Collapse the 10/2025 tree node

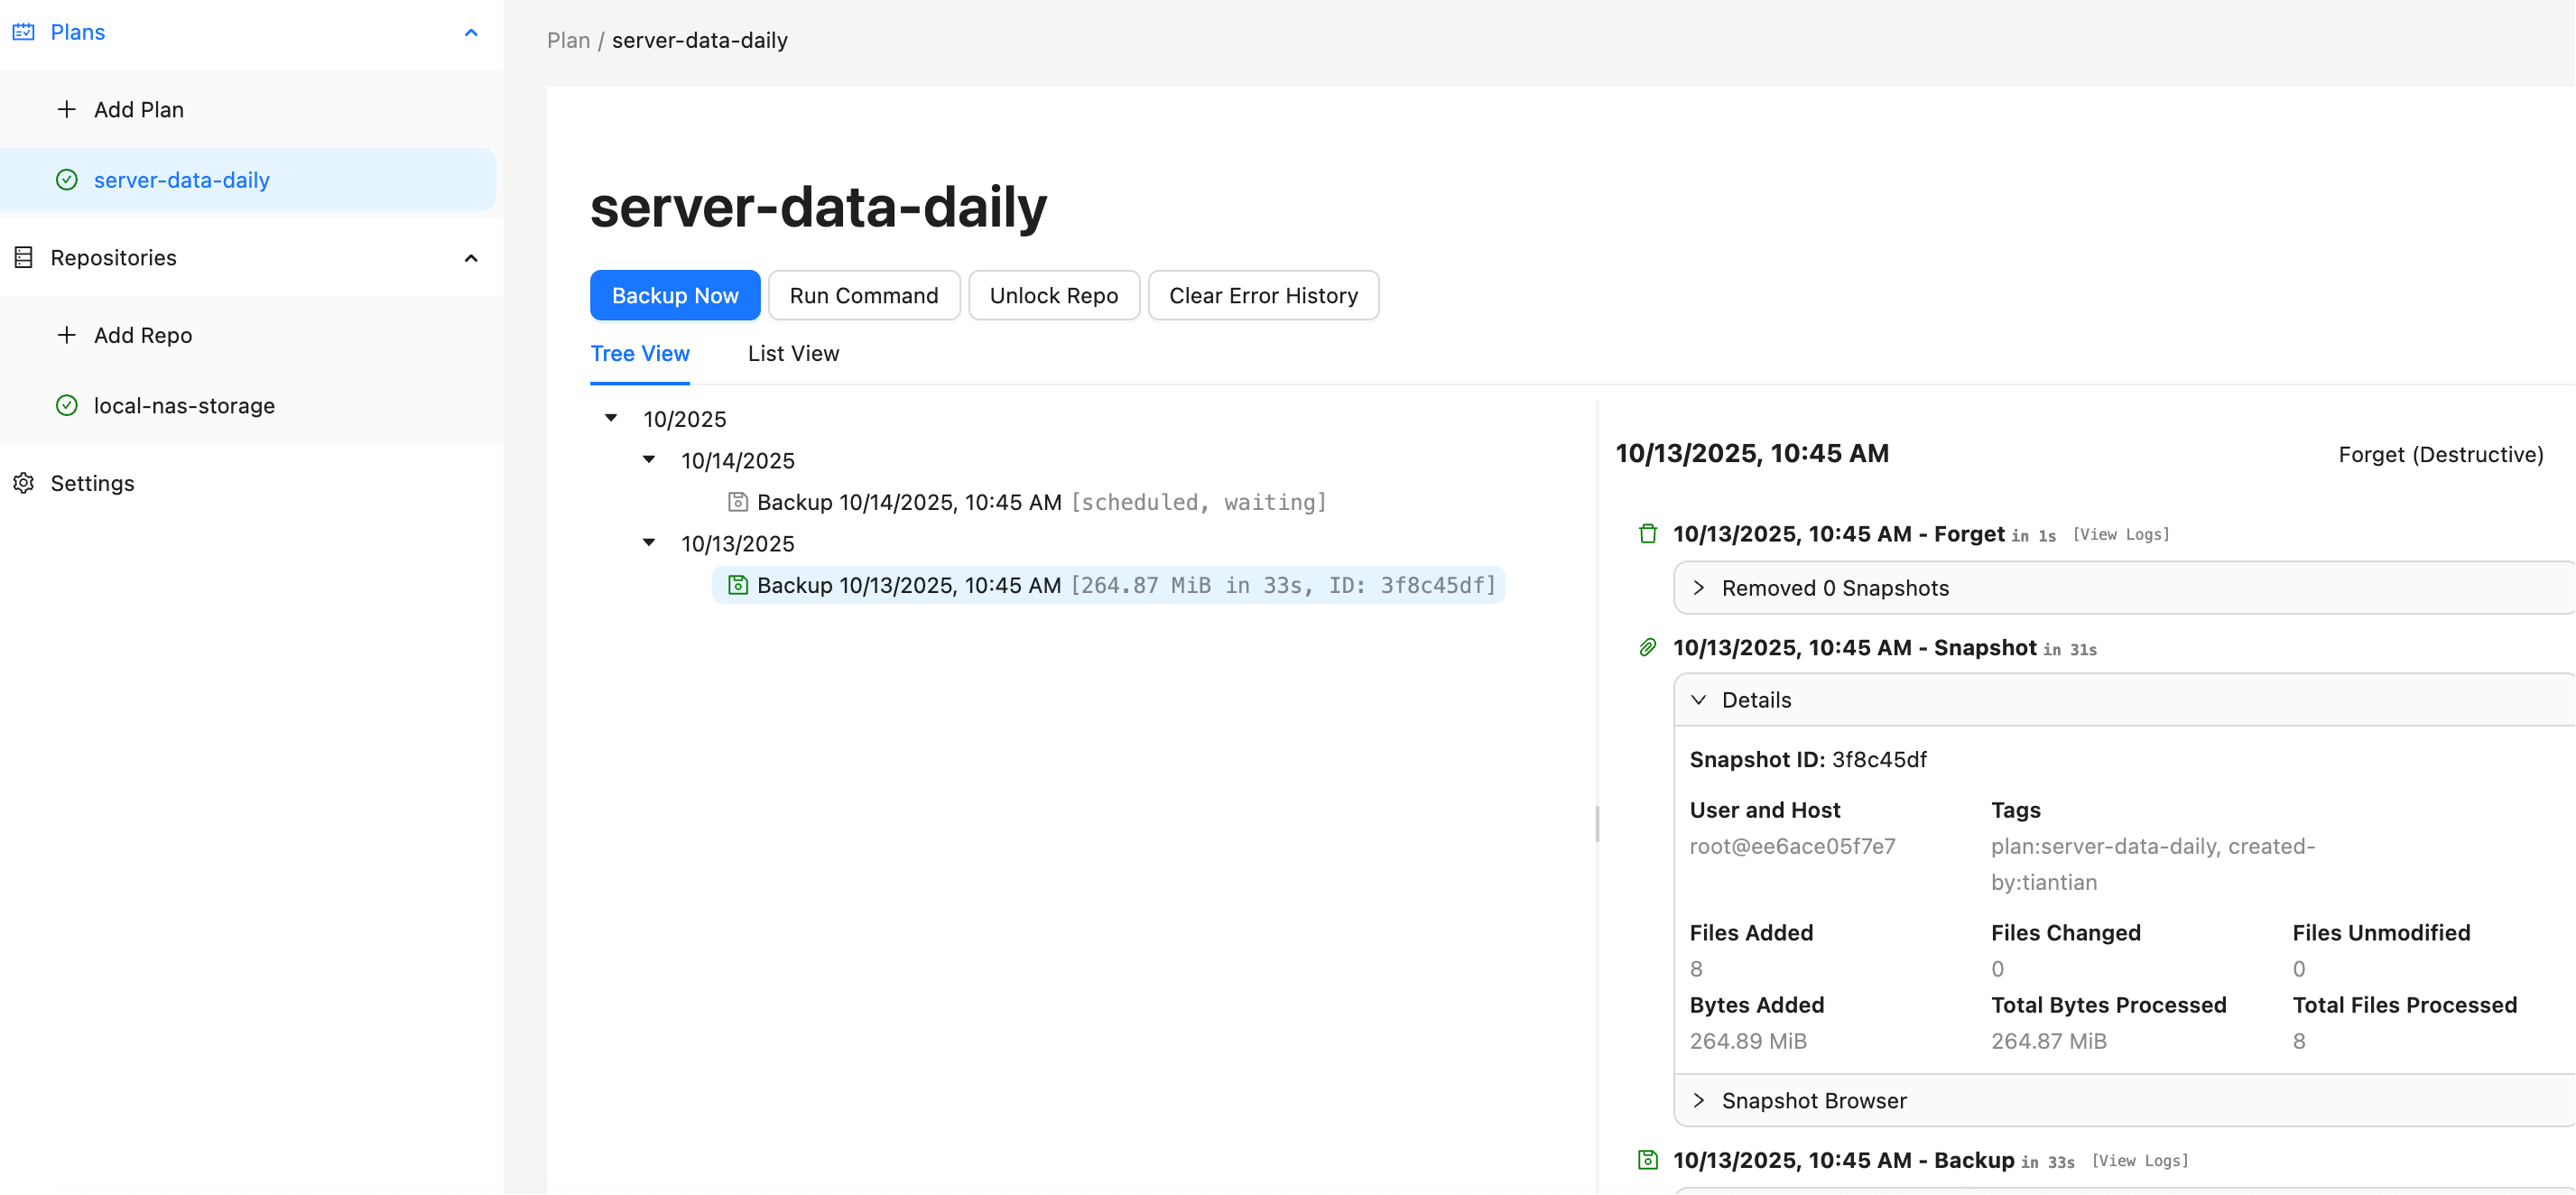(x=611, y=418)
